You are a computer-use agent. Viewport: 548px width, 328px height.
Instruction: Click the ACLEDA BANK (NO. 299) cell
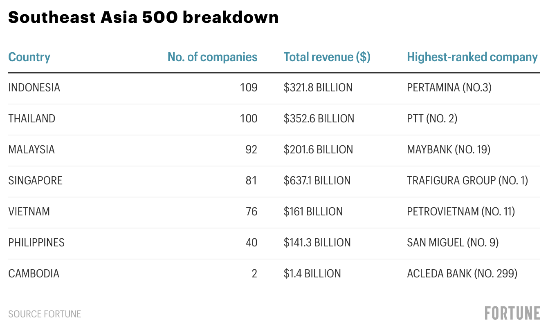[x=462, y=274]
